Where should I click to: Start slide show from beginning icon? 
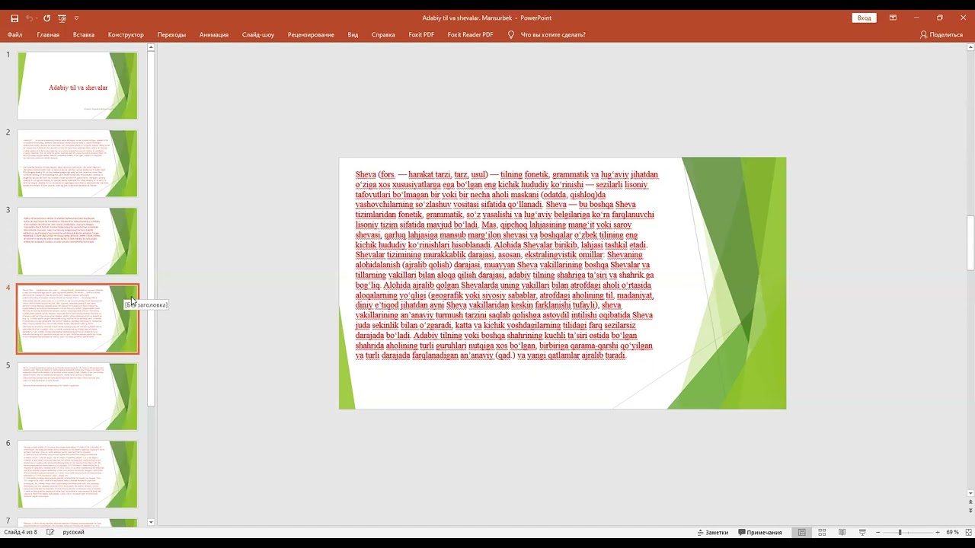click(62, 18)
